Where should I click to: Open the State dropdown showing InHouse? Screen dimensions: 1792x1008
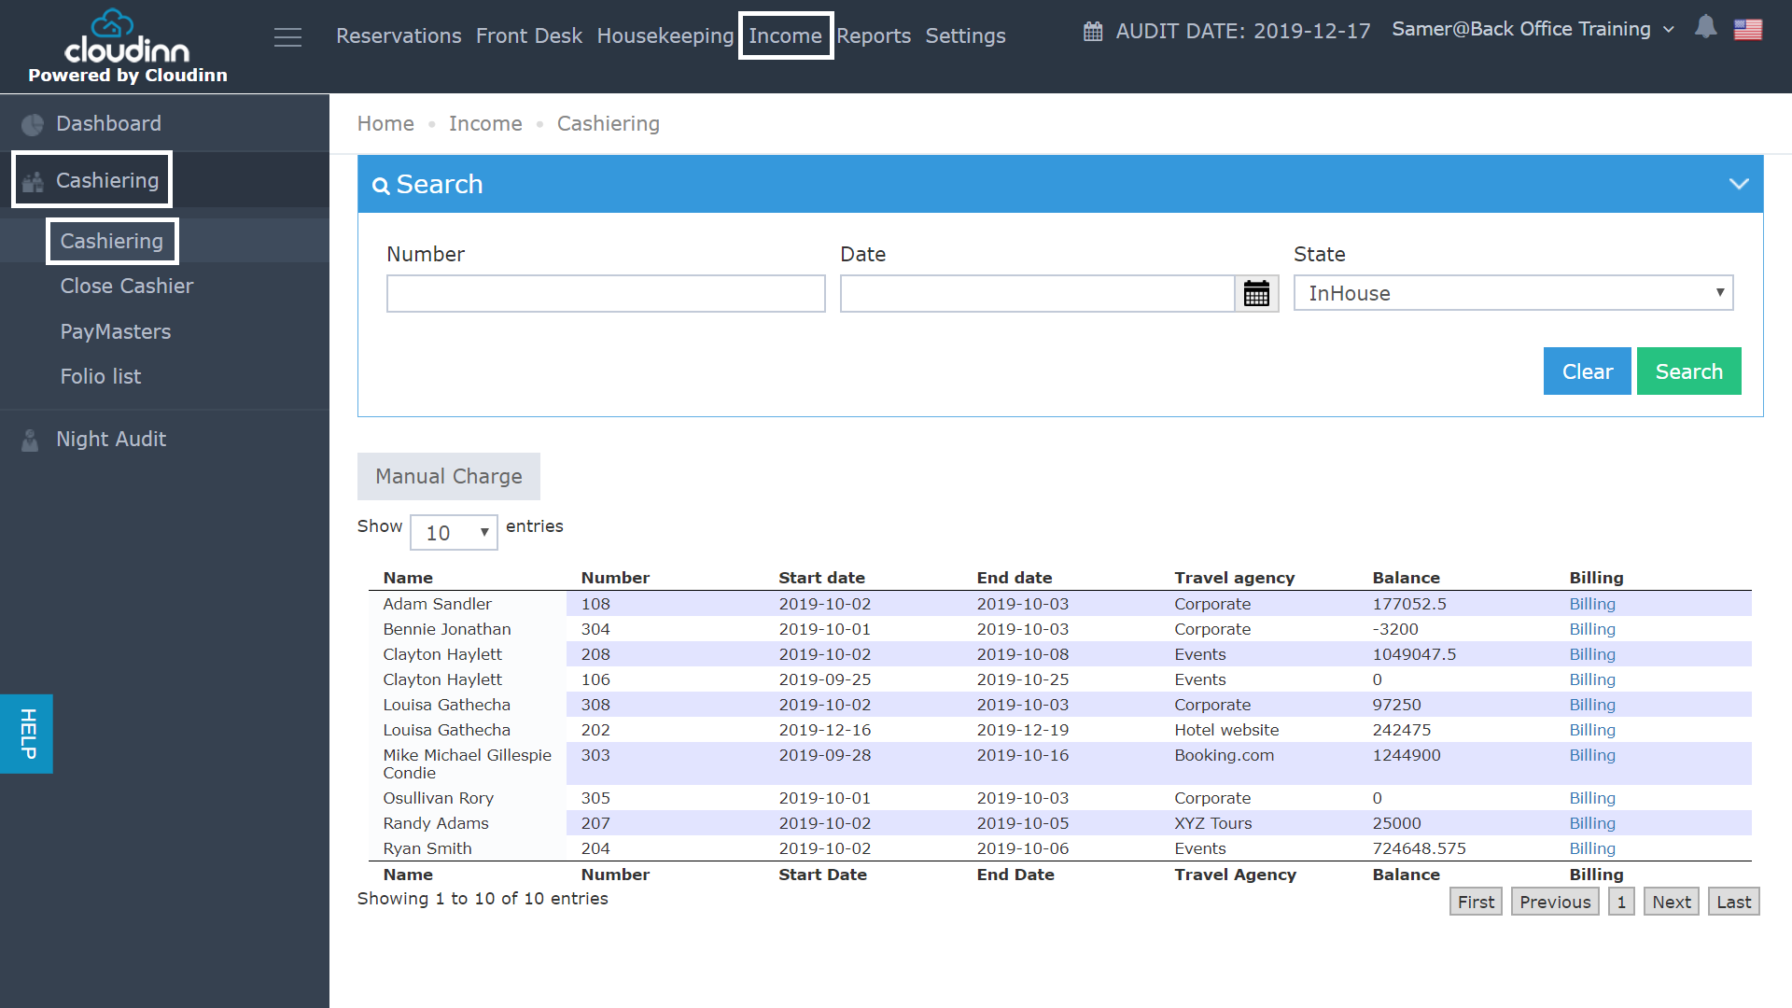click(x=1513, y=293)
